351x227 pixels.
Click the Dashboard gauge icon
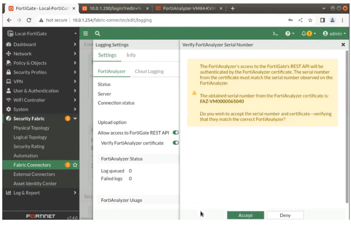[8, 44]
